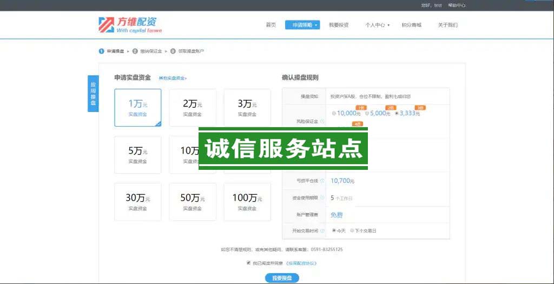Expand the 个人中心 dropdown menu
The width and height of the screenshot is (554, 284).
coord(377,25)
